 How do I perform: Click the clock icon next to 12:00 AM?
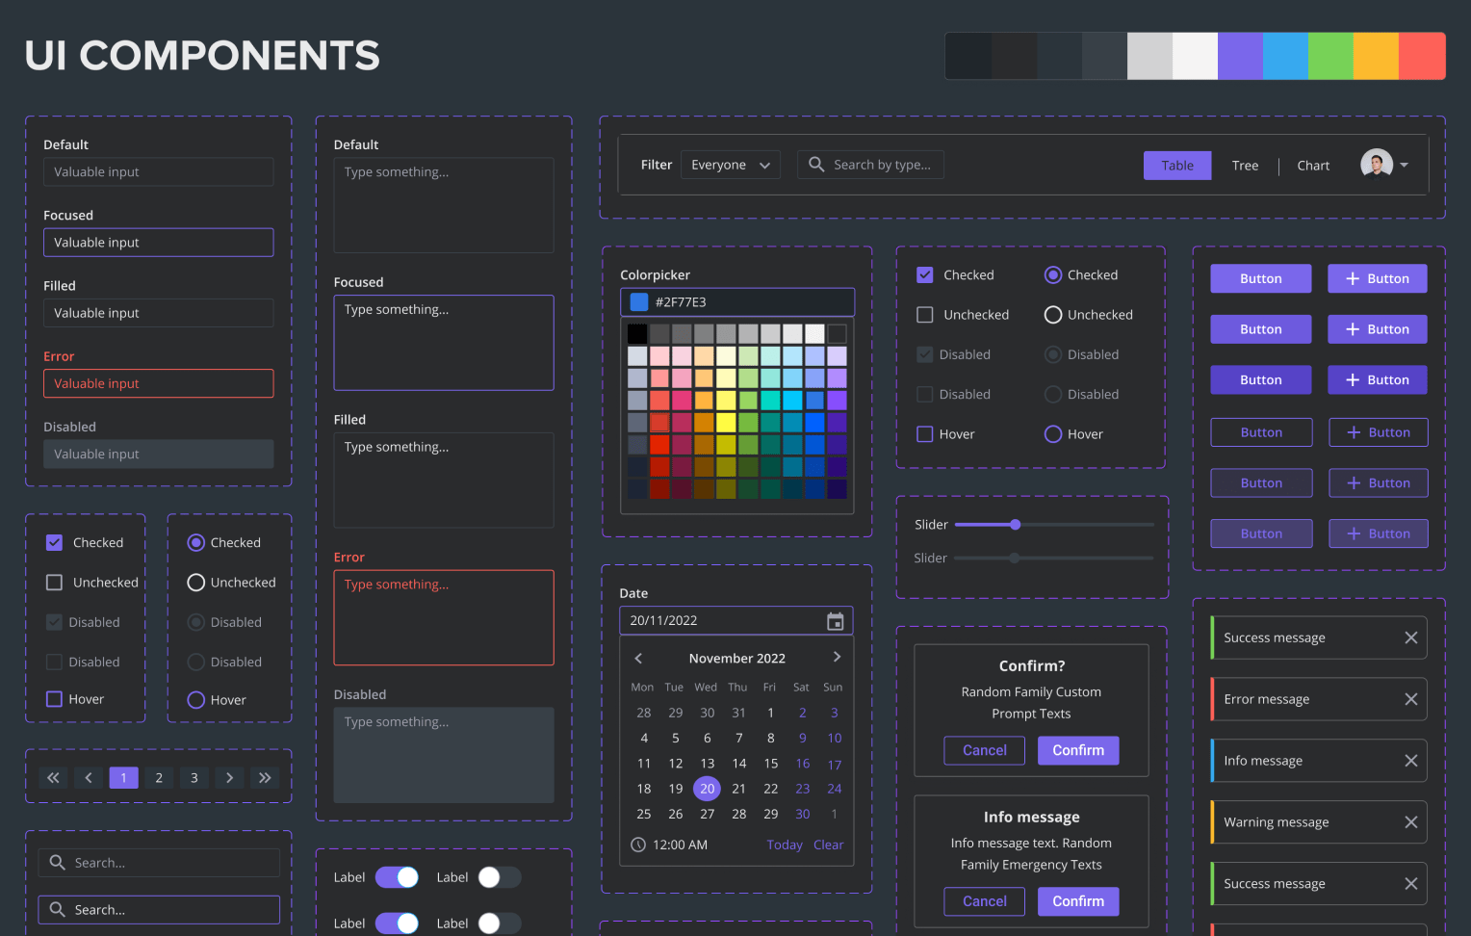pyautogui.click(x=638, y=845)
